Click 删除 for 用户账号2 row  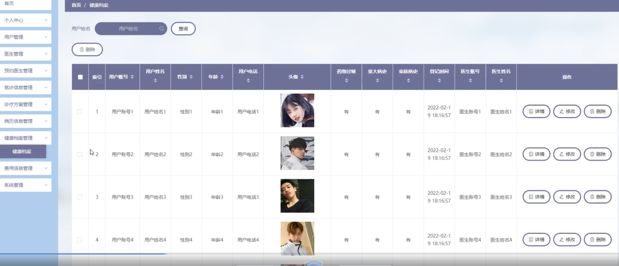click(x=598, y=154)
